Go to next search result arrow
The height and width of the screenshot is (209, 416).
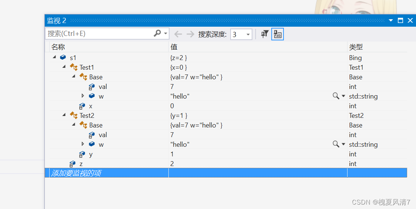(190, 34)
